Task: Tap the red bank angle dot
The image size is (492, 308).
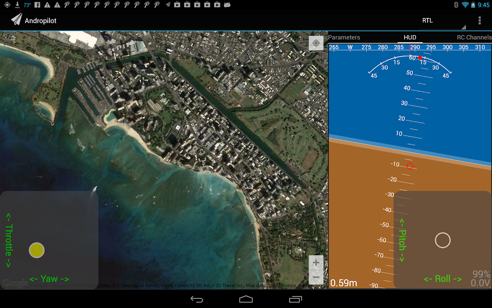Action: pos(420,58)
